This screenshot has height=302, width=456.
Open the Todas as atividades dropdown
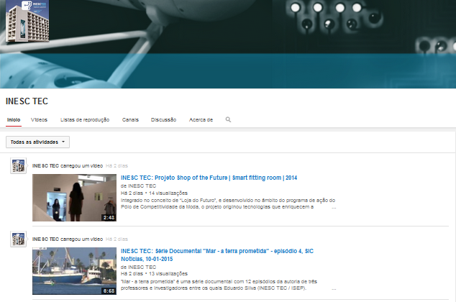click(37, 142)
